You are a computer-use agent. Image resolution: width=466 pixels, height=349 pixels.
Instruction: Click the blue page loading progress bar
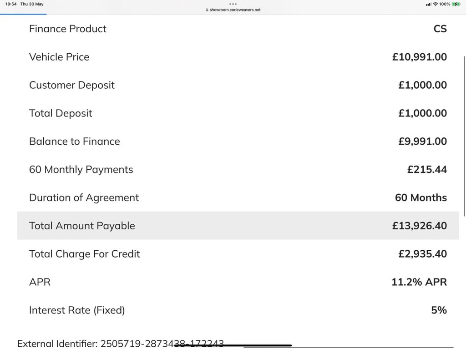pyautogui.click(x=23, y=14)
